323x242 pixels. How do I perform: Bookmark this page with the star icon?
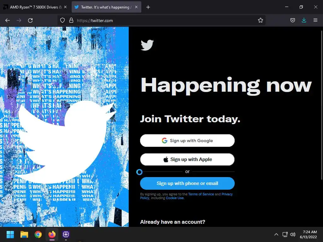click(260, 20)
